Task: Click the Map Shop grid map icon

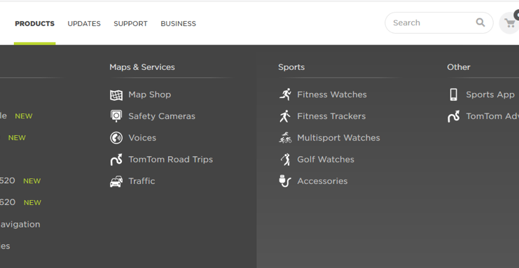Action: tap(116, 95)
